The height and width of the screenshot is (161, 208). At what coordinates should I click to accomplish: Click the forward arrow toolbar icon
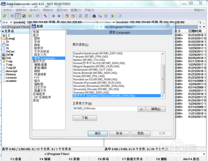click(x=59, y=16)
